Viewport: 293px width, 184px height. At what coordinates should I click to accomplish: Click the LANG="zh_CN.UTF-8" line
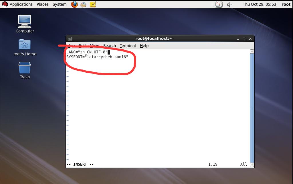pyautogui.click(x=87, y=52)
